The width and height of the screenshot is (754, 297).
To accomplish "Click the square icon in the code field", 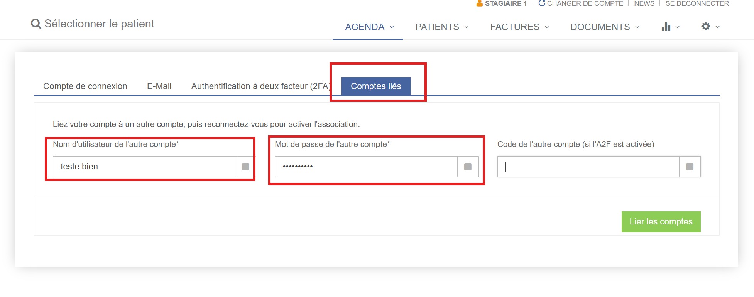I will [x=690, y=167].
